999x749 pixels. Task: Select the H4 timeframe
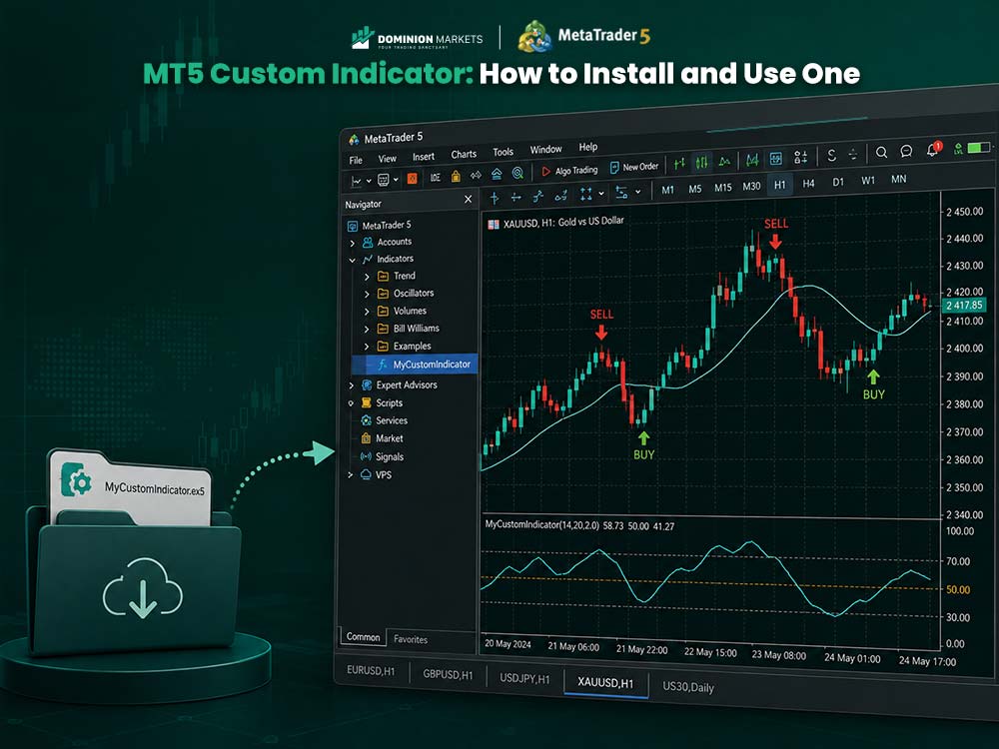click(808, 183)
